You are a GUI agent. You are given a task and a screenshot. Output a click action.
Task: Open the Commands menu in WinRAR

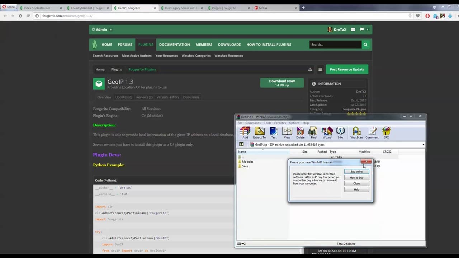pos(253,123)
